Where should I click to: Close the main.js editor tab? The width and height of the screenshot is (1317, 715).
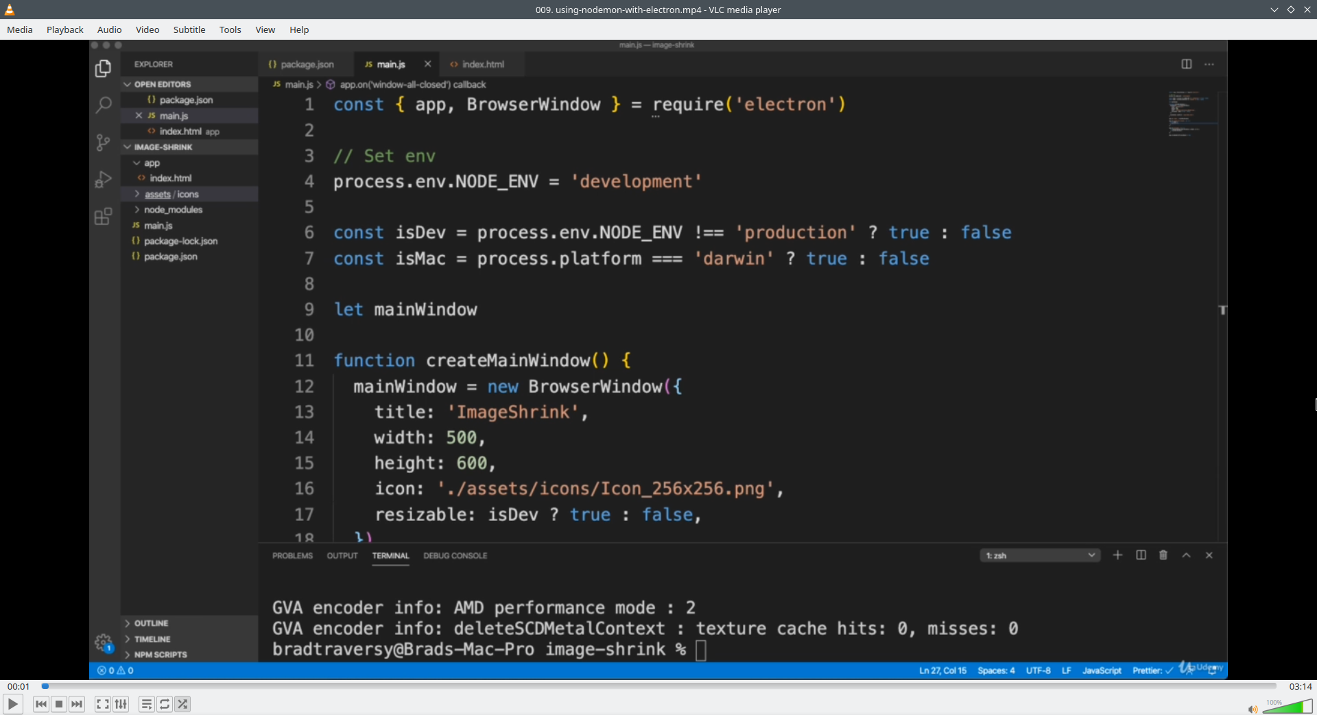coord(428,64)
